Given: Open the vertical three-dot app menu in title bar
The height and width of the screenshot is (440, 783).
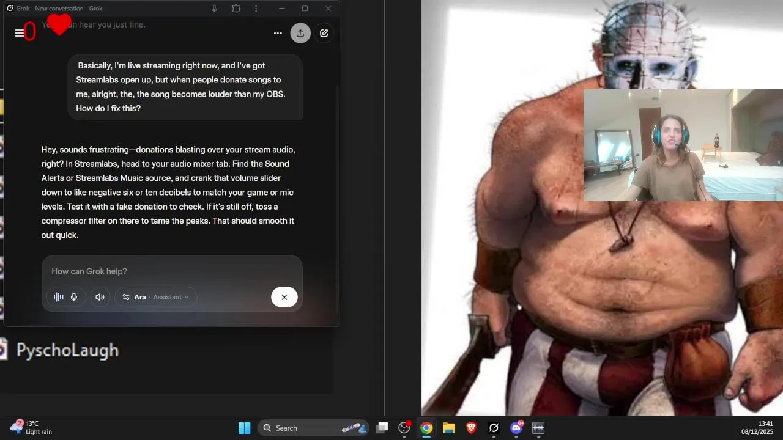Looking at the screenshot, I should pyautogui.click(x=256, y=9).
